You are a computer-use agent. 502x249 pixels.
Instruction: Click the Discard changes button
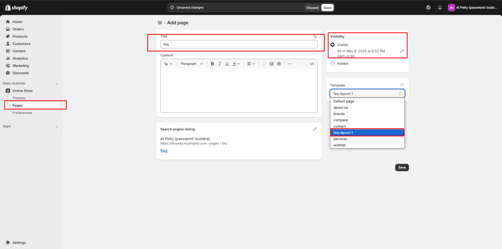coord(312,8)
